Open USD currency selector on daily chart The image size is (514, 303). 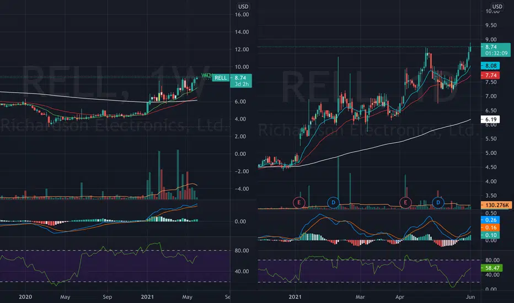[x=497, y=7]
